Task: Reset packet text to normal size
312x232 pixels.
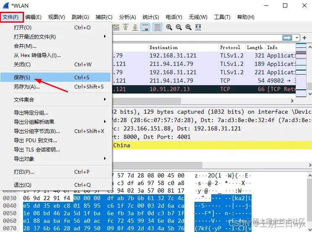Action: coord(189,27)
